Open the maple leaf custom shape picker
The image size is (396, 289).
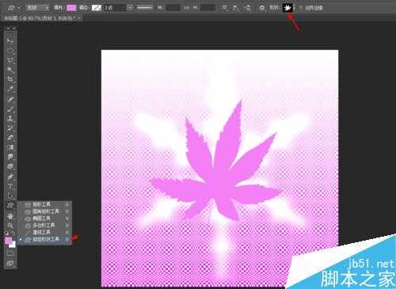287,8
